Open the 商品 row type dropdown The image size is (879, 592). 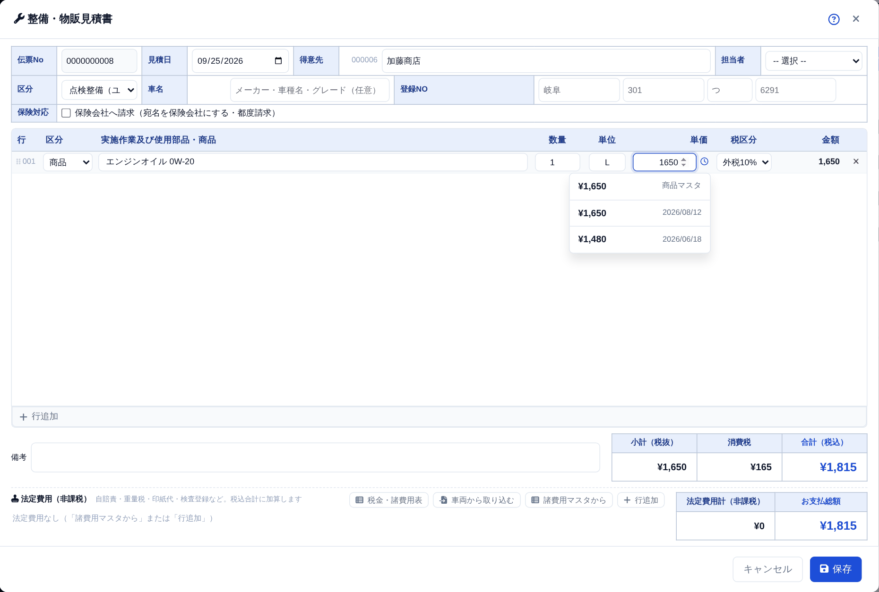[68, 162]
